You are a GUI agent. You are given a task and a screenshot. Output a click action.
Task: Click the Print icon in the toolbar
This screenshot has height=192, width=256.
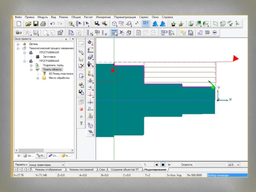pyautogui.click(x=43, y=24)
